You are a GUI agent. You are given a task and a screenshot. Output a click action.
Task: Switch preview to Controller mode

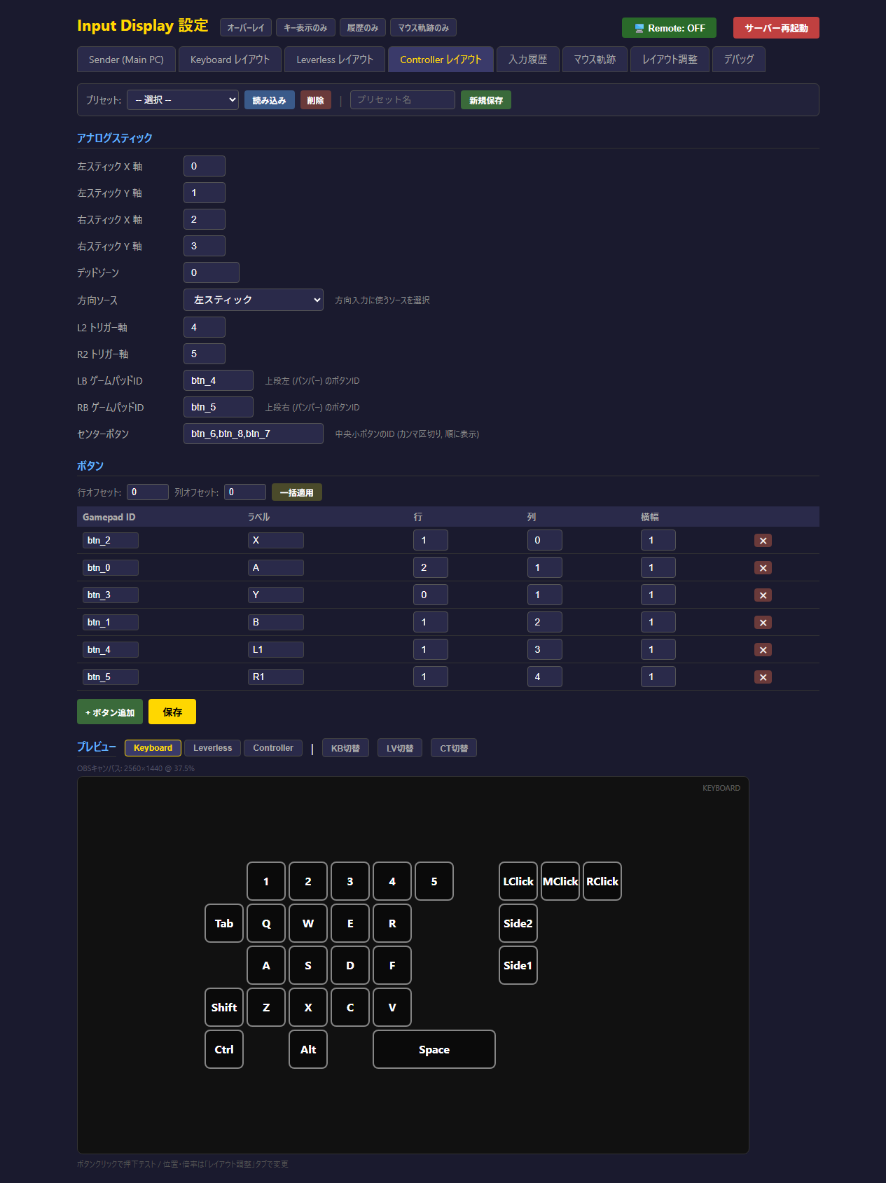(x=272, y=748)
